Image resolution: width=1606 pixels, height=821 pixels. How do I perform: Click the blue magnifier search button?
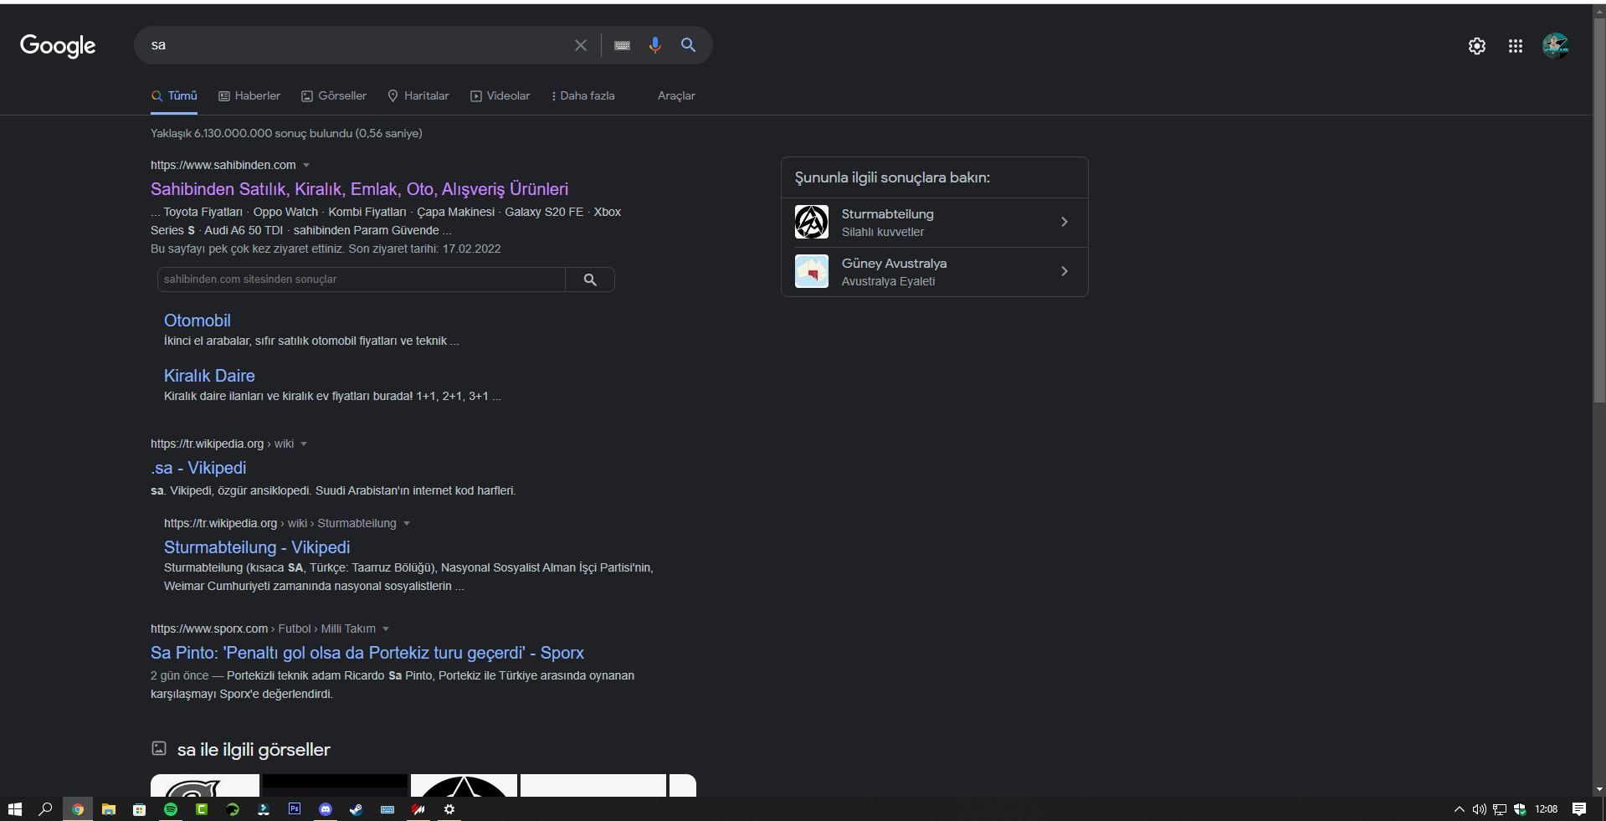click(x=688, y=45)
